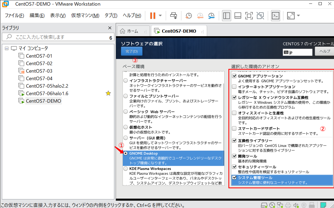Toggle the thumbnail bar view icon
This screenshot has height=208, width=334.
click(238, 16)
